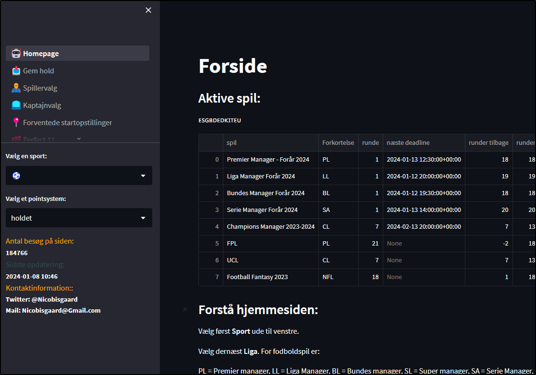Click the person icon beside Spillervalg
This screenshot has height=375, width=536.
tap(16, 88)
